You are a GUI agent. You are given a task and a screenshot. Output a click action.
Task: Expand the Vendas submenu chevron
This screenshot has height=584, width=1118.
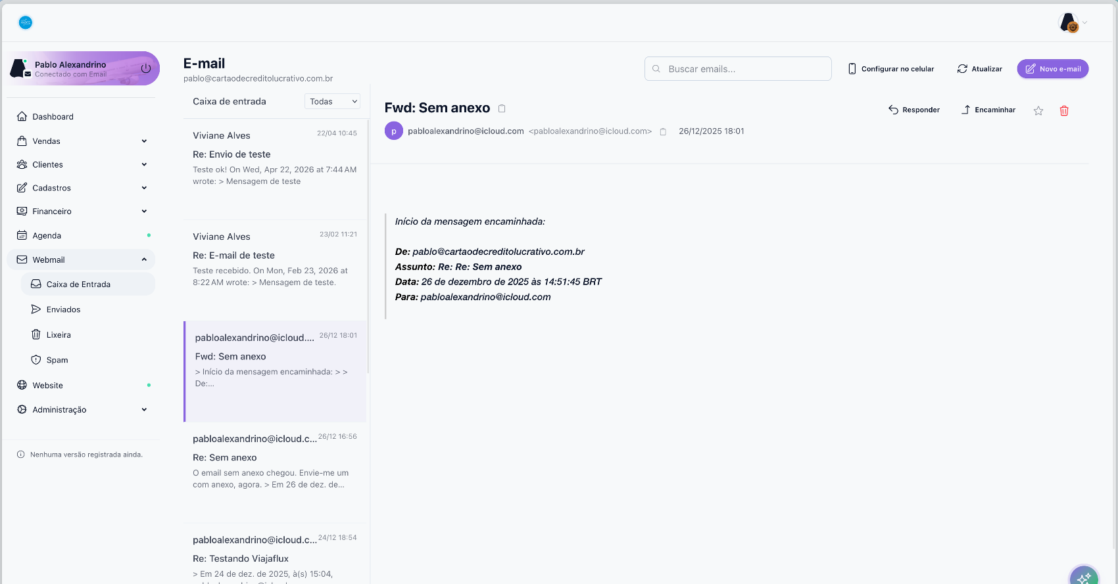pos(144,141)
